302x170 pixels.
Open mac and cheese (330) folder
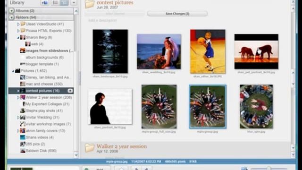tap(42, 84)
